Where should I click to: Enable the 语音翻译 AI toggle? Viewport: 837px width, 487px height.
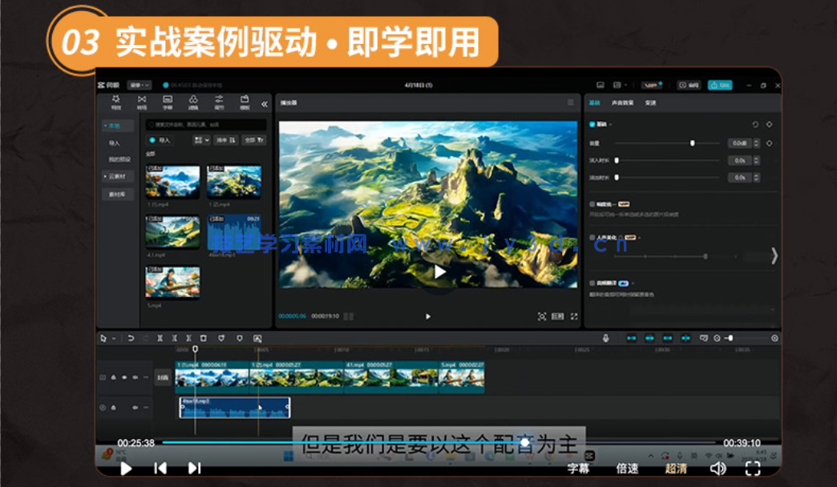click(x=592, y=284)
